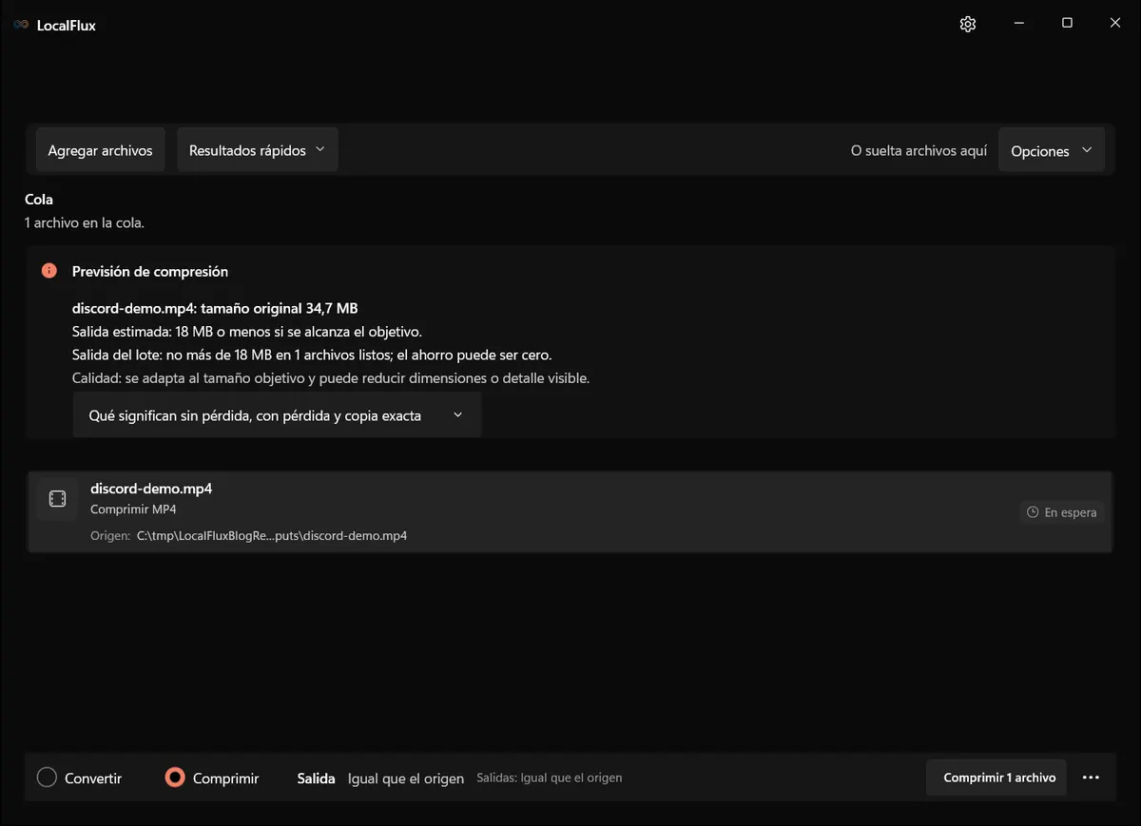This screenshot has height=826, width=1141.
Task: Click Igual que el origen output setting
Action: (x=406, y=778)
